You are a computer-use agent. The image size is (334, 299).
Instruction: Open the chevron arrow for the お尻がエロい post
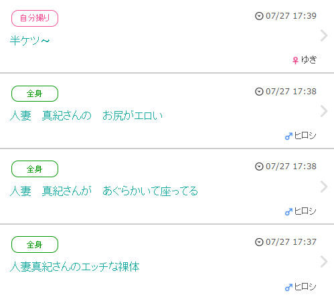pos(324,111)
